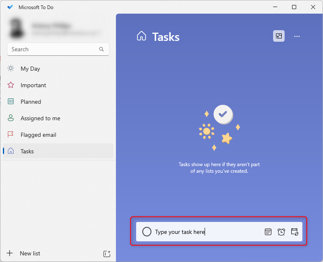Show the Planned tasks list

click(31, 102)
